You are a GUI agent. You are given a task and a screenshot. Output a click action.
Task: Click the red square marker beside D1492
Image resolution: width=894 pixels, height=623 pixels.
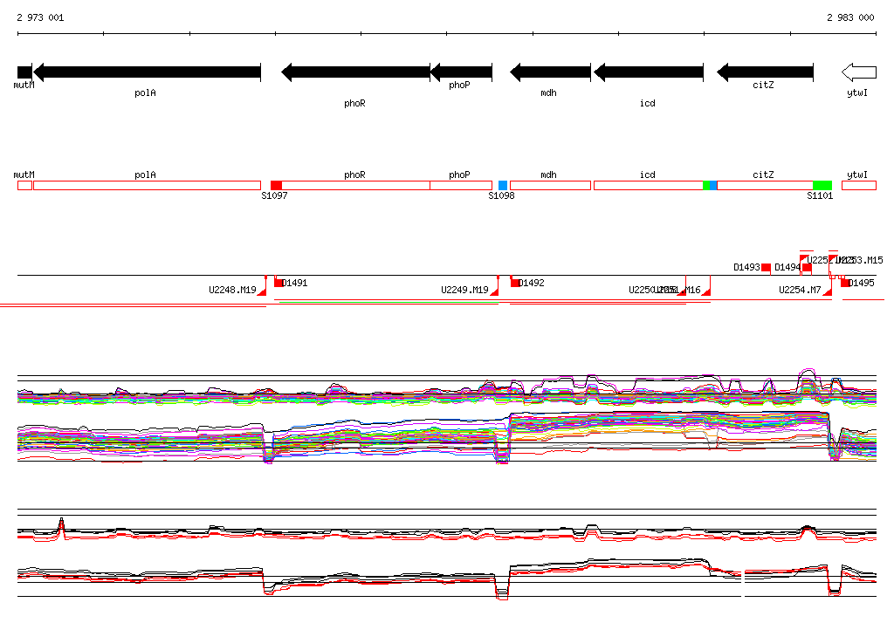coord(515,282)
